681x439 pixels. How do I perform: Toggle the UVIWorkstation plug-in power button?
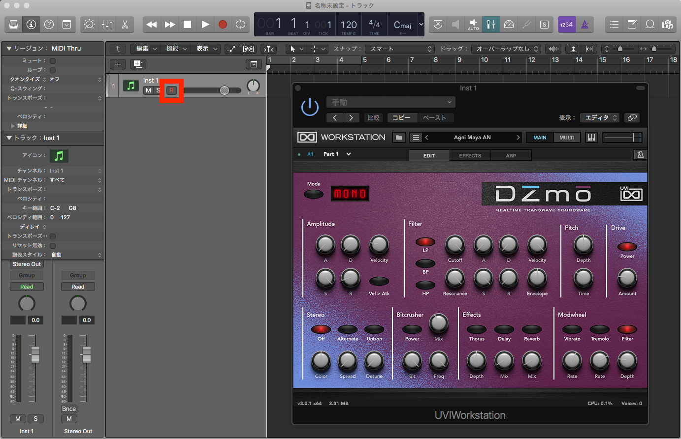tap(310, 107)
